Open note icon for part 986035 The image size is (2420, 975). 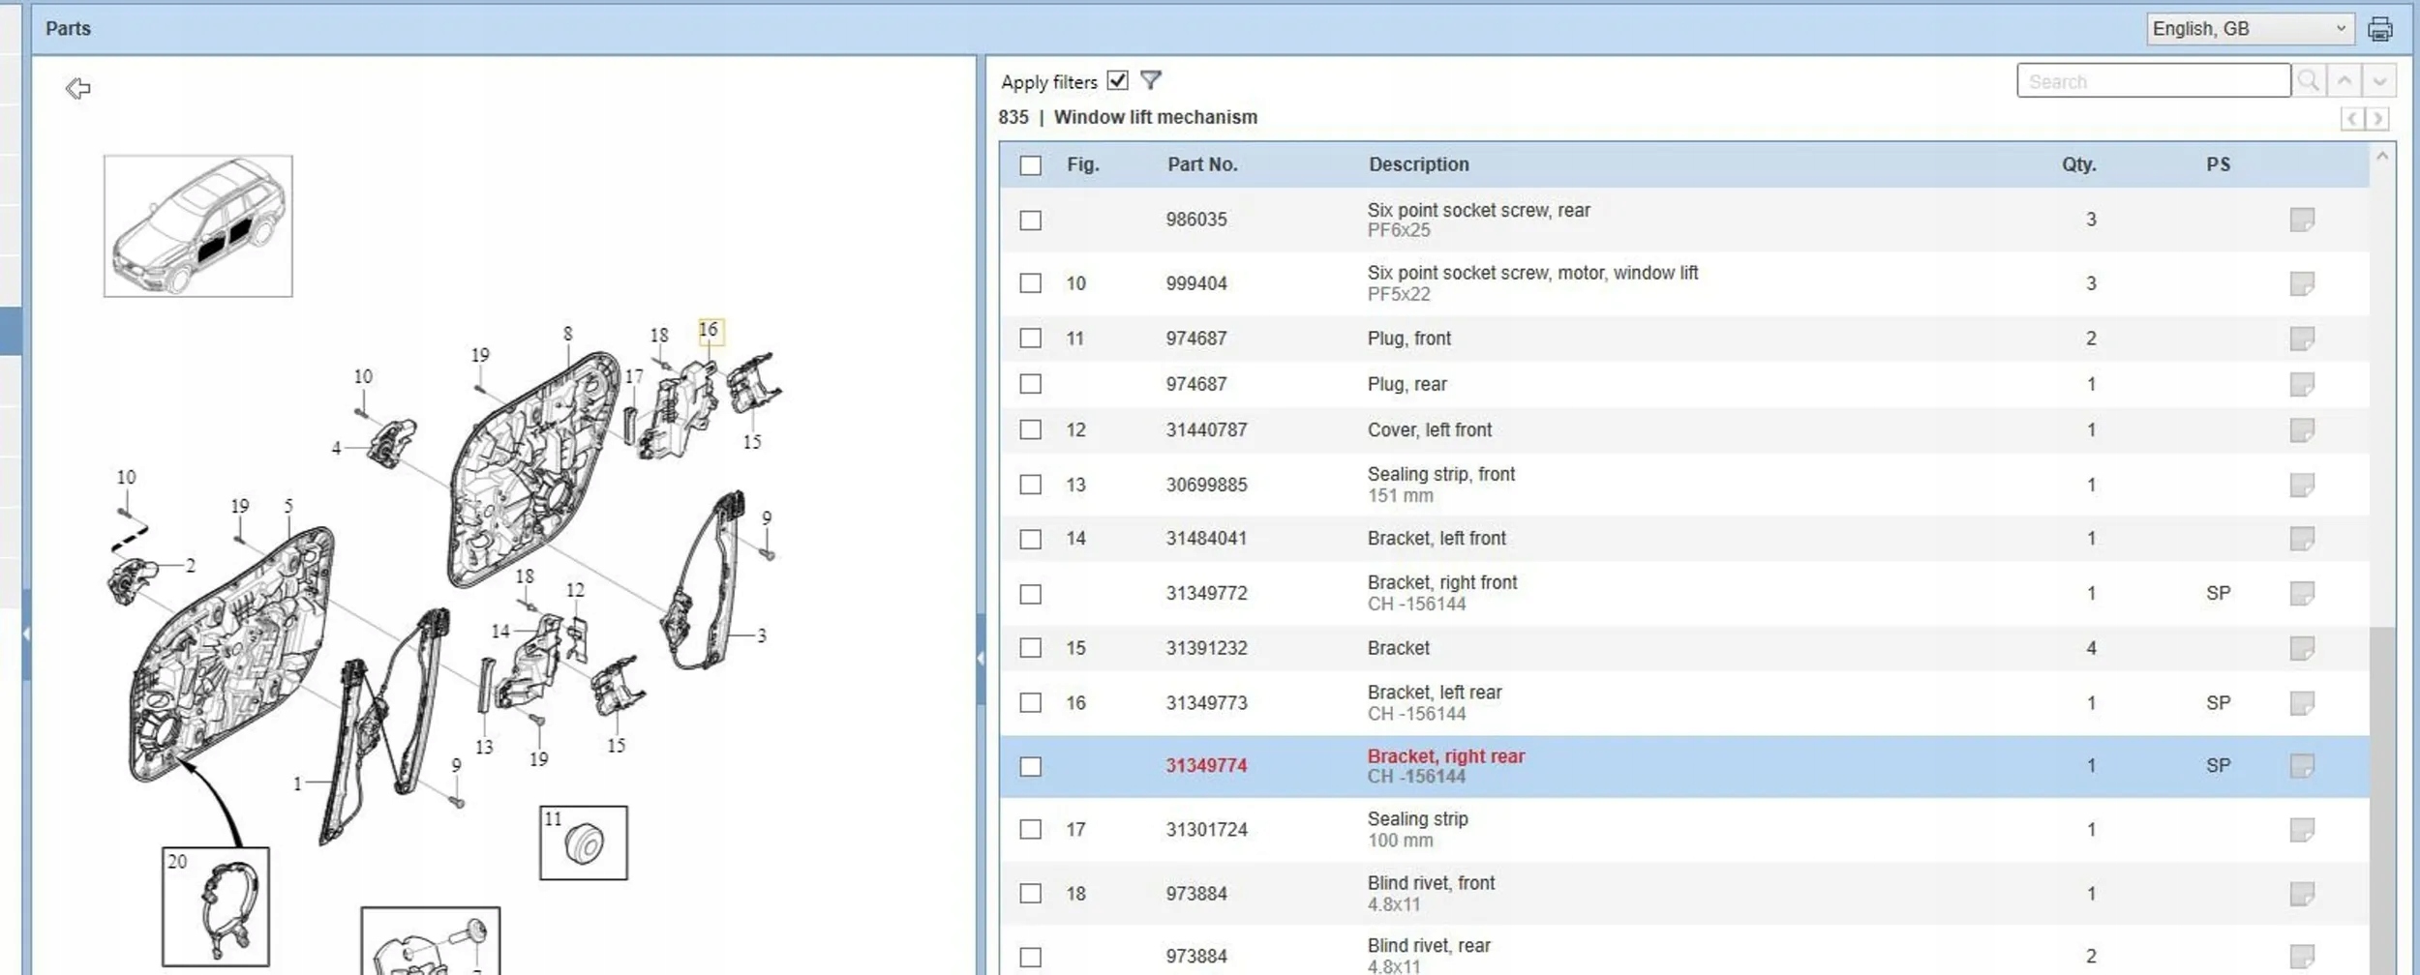2302,220
